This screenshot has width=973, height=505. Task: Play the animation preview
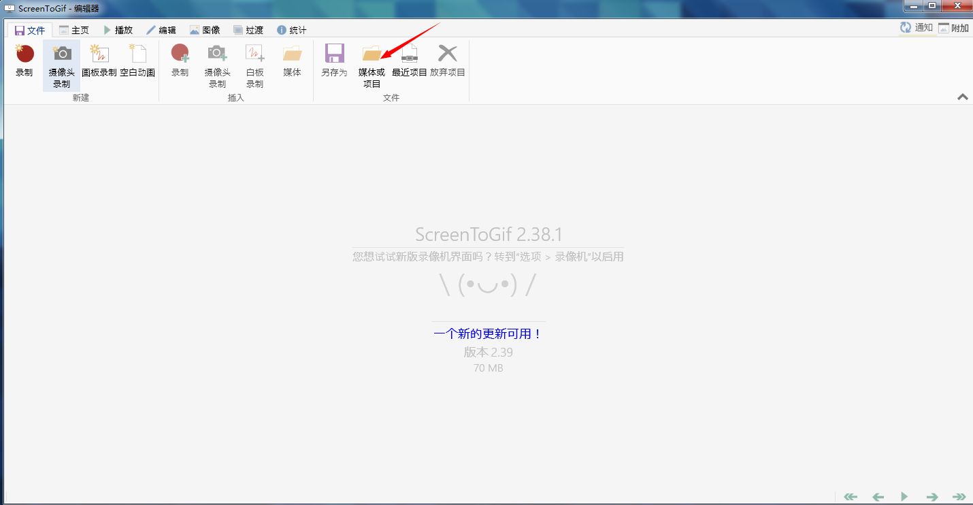pyautogui.click(x=904, y=497)
